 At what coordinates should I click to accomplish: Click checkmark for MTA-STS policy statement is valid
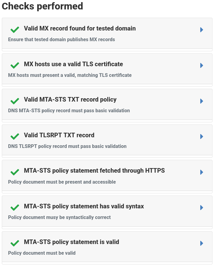(15, 243)
